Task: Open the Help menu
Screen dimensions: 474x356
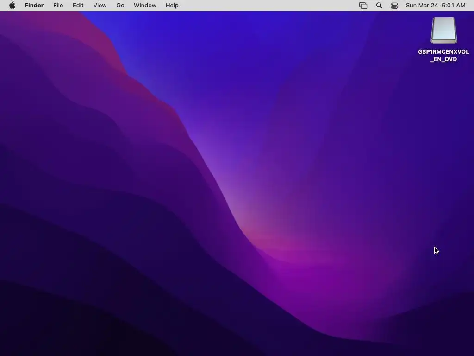Action: (x=172, y=6)
